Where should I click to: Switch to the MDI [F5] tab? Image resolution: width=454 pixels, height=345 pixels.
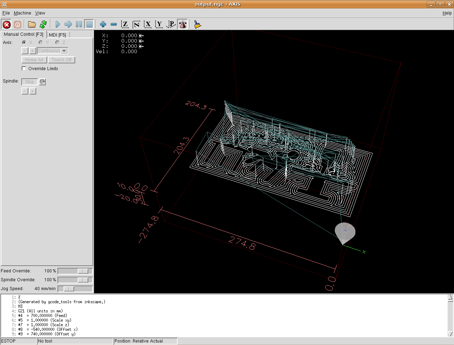[57, 35]
